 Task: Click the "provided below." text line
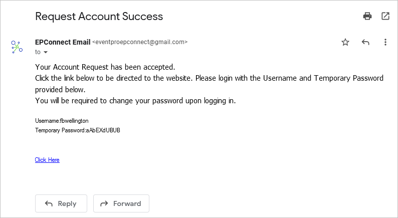click(x=60, y=90)
